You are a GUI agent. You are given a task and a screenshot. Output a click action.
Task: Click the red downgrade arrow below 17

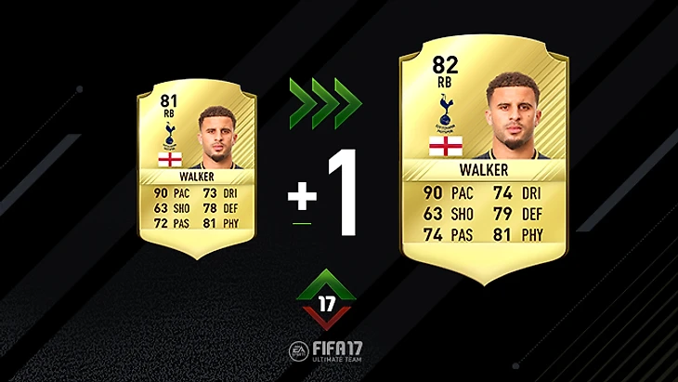click(326, 319)
